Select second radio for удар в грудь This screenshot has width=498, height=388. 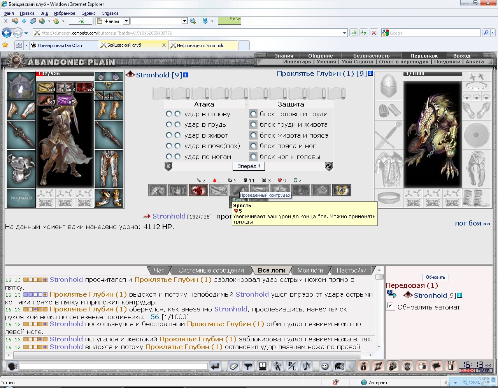pos(177,124)
